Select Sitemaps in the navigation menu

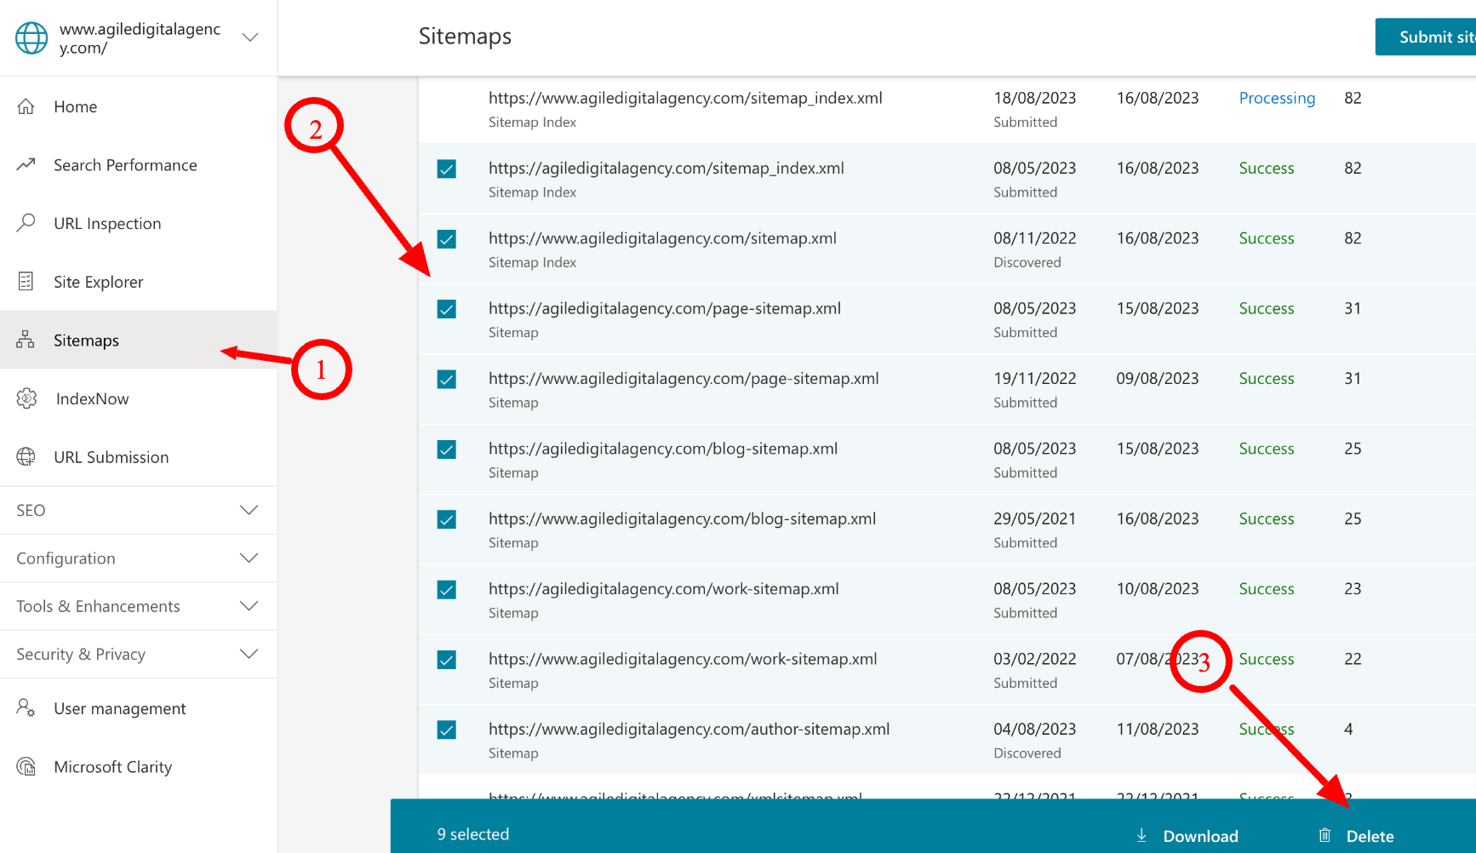point(85,340)
